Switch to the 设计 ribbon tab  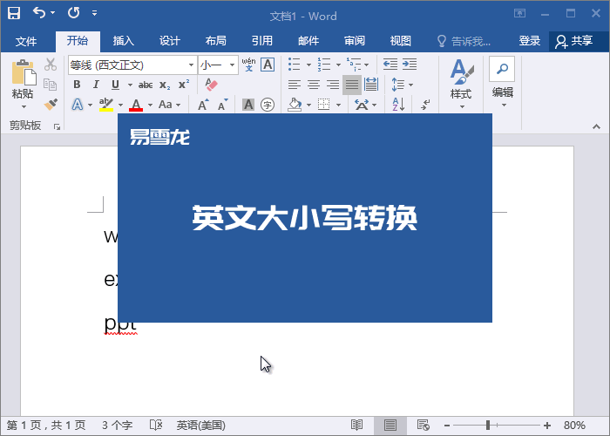click(x=170, y=41)
